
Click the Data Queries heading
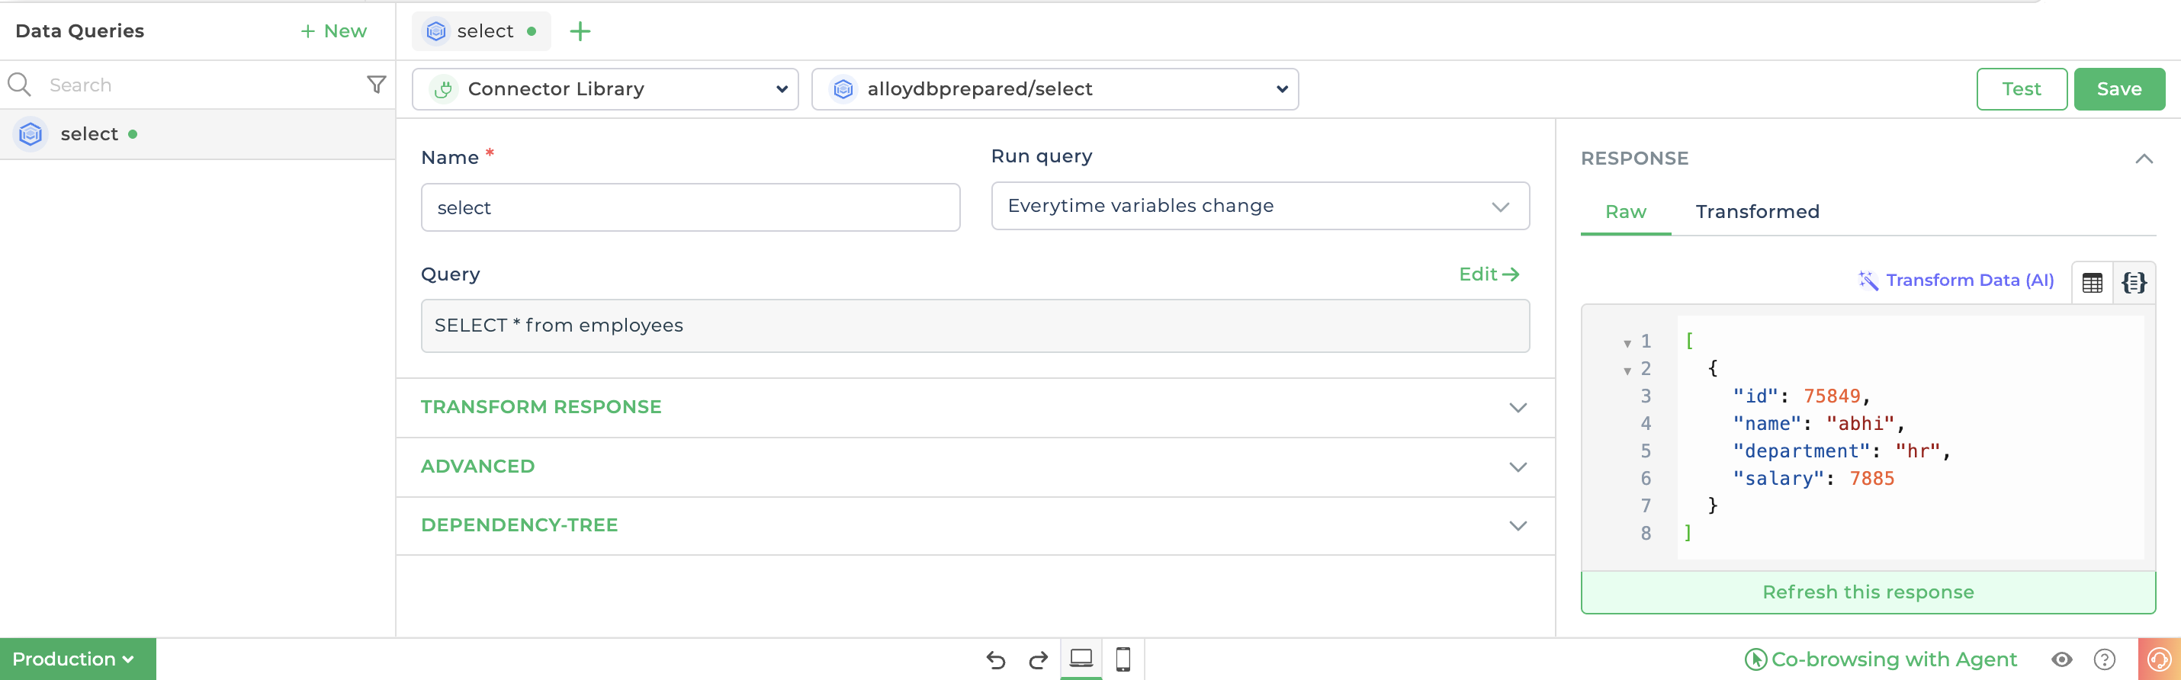79,31
